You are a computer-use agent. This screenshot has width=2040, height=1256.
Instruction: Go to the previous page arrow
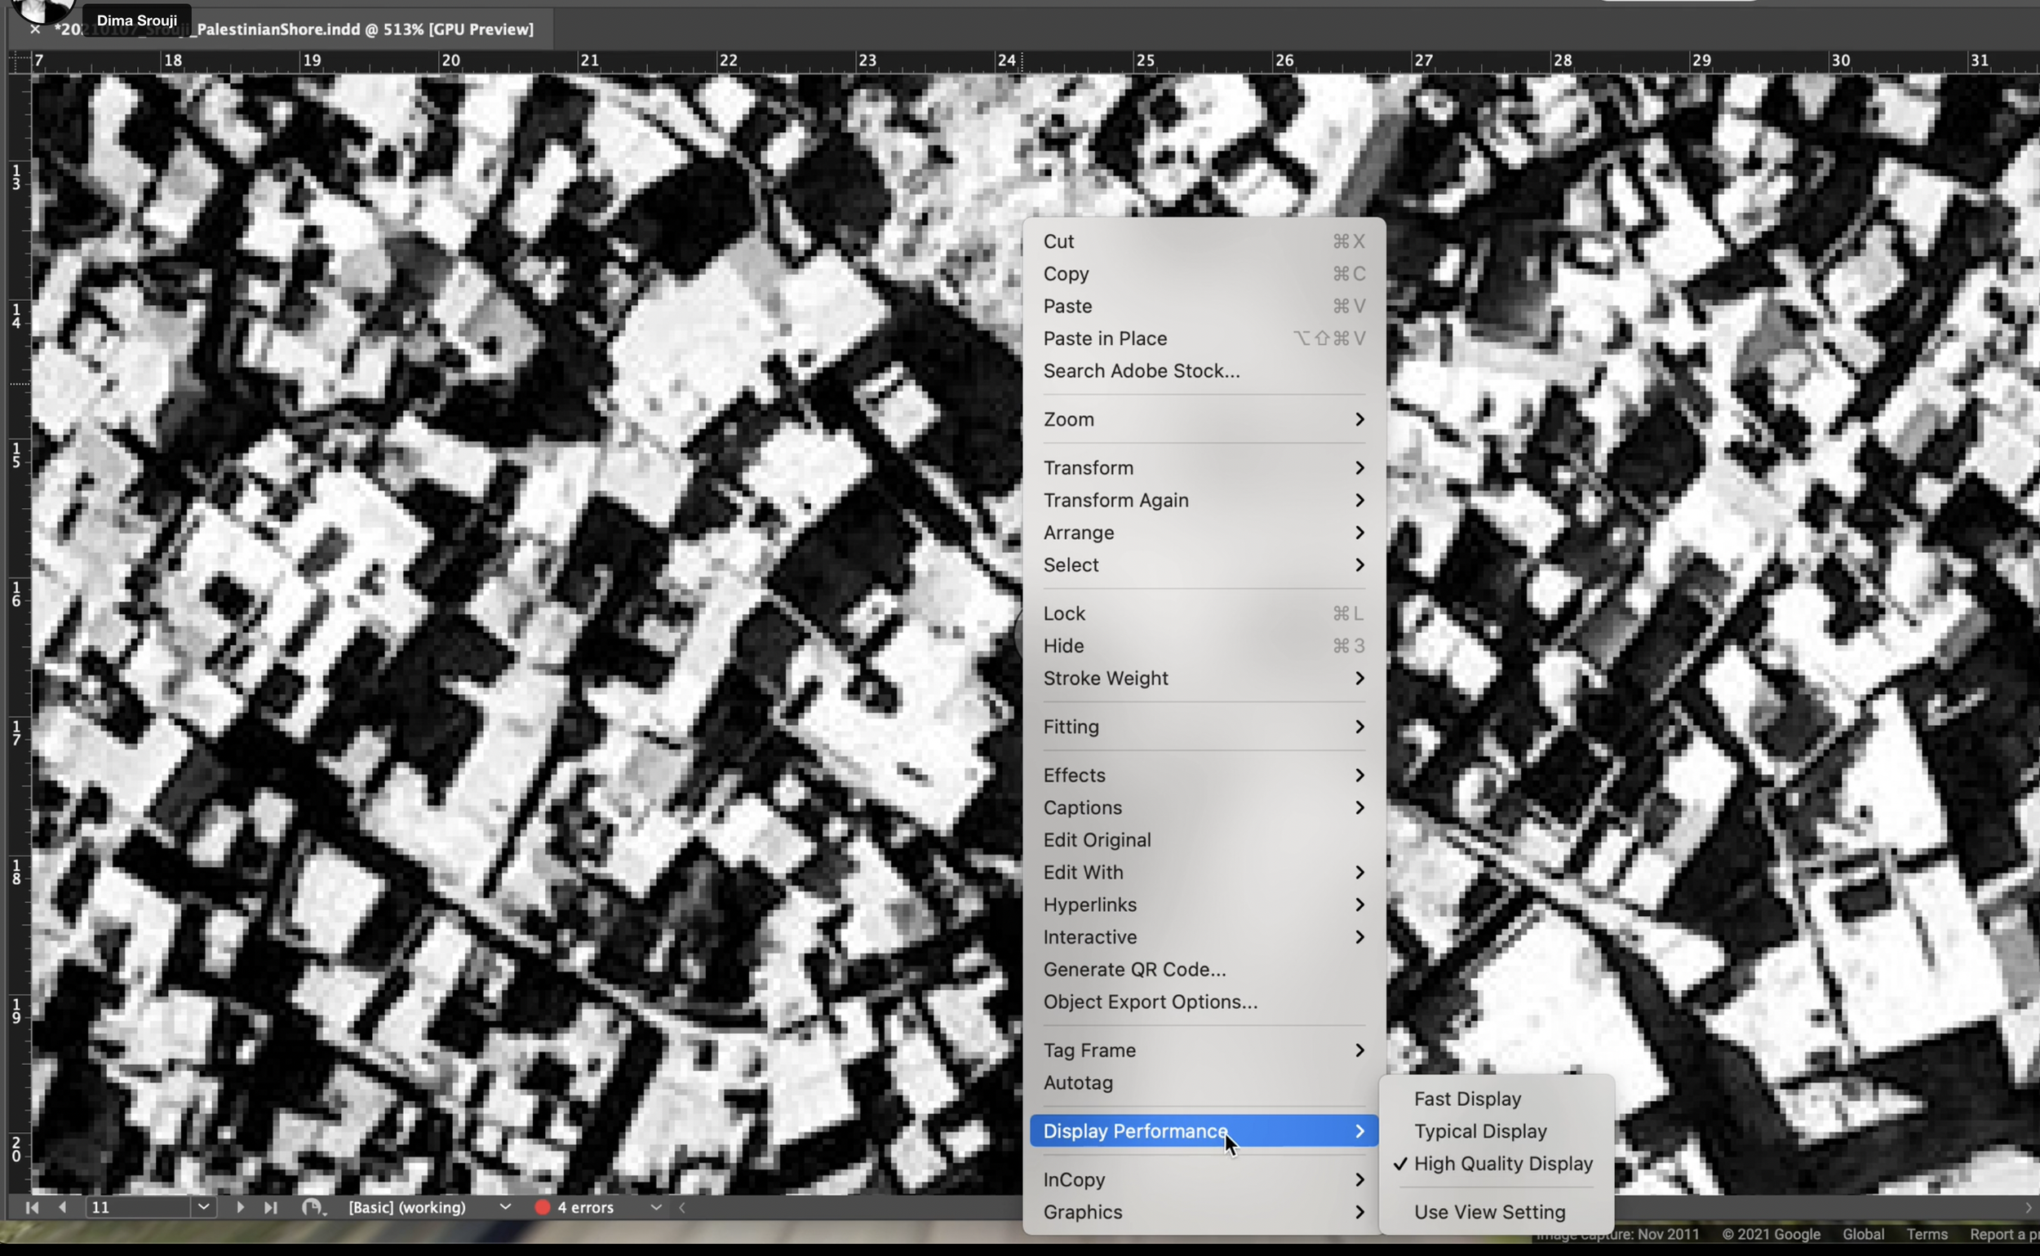[x=62, y=1208]
